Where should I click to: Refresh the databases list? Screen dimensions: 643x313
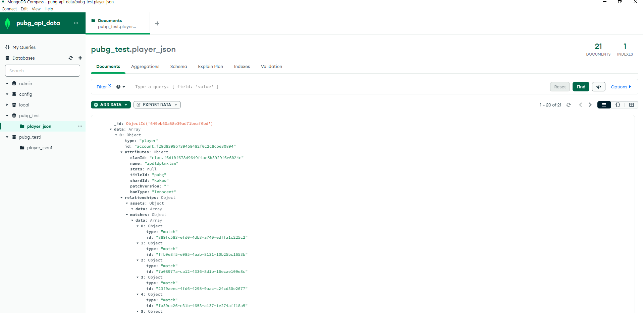[71, 58]
